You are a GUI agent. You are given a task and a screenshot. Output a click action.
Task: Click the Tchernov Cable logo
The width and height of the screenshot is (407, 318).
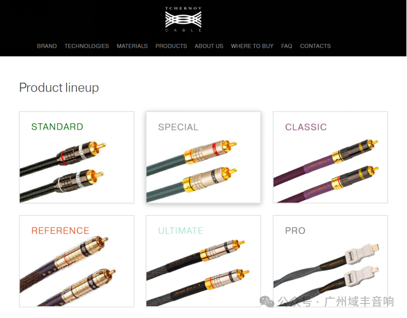[183, 19]
